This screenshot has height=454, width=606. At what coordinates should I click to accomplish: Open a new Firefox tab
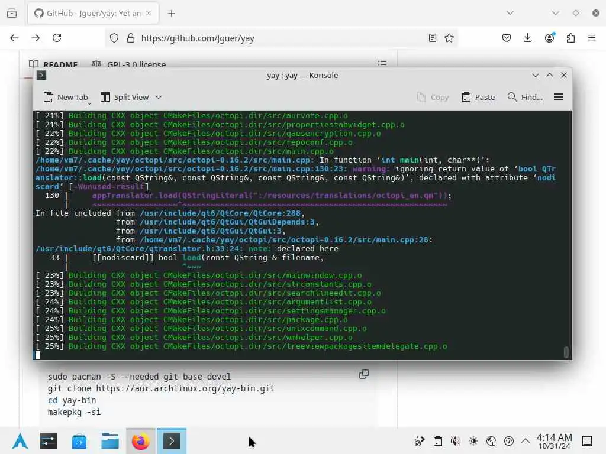click(172, 14)
